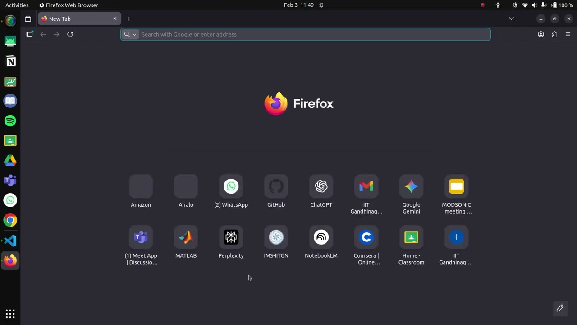This screenshot has width=577, height=325.
Task: Open the Coursera Online shortcut
Action: pyautogui.click(x=366, y=237)
